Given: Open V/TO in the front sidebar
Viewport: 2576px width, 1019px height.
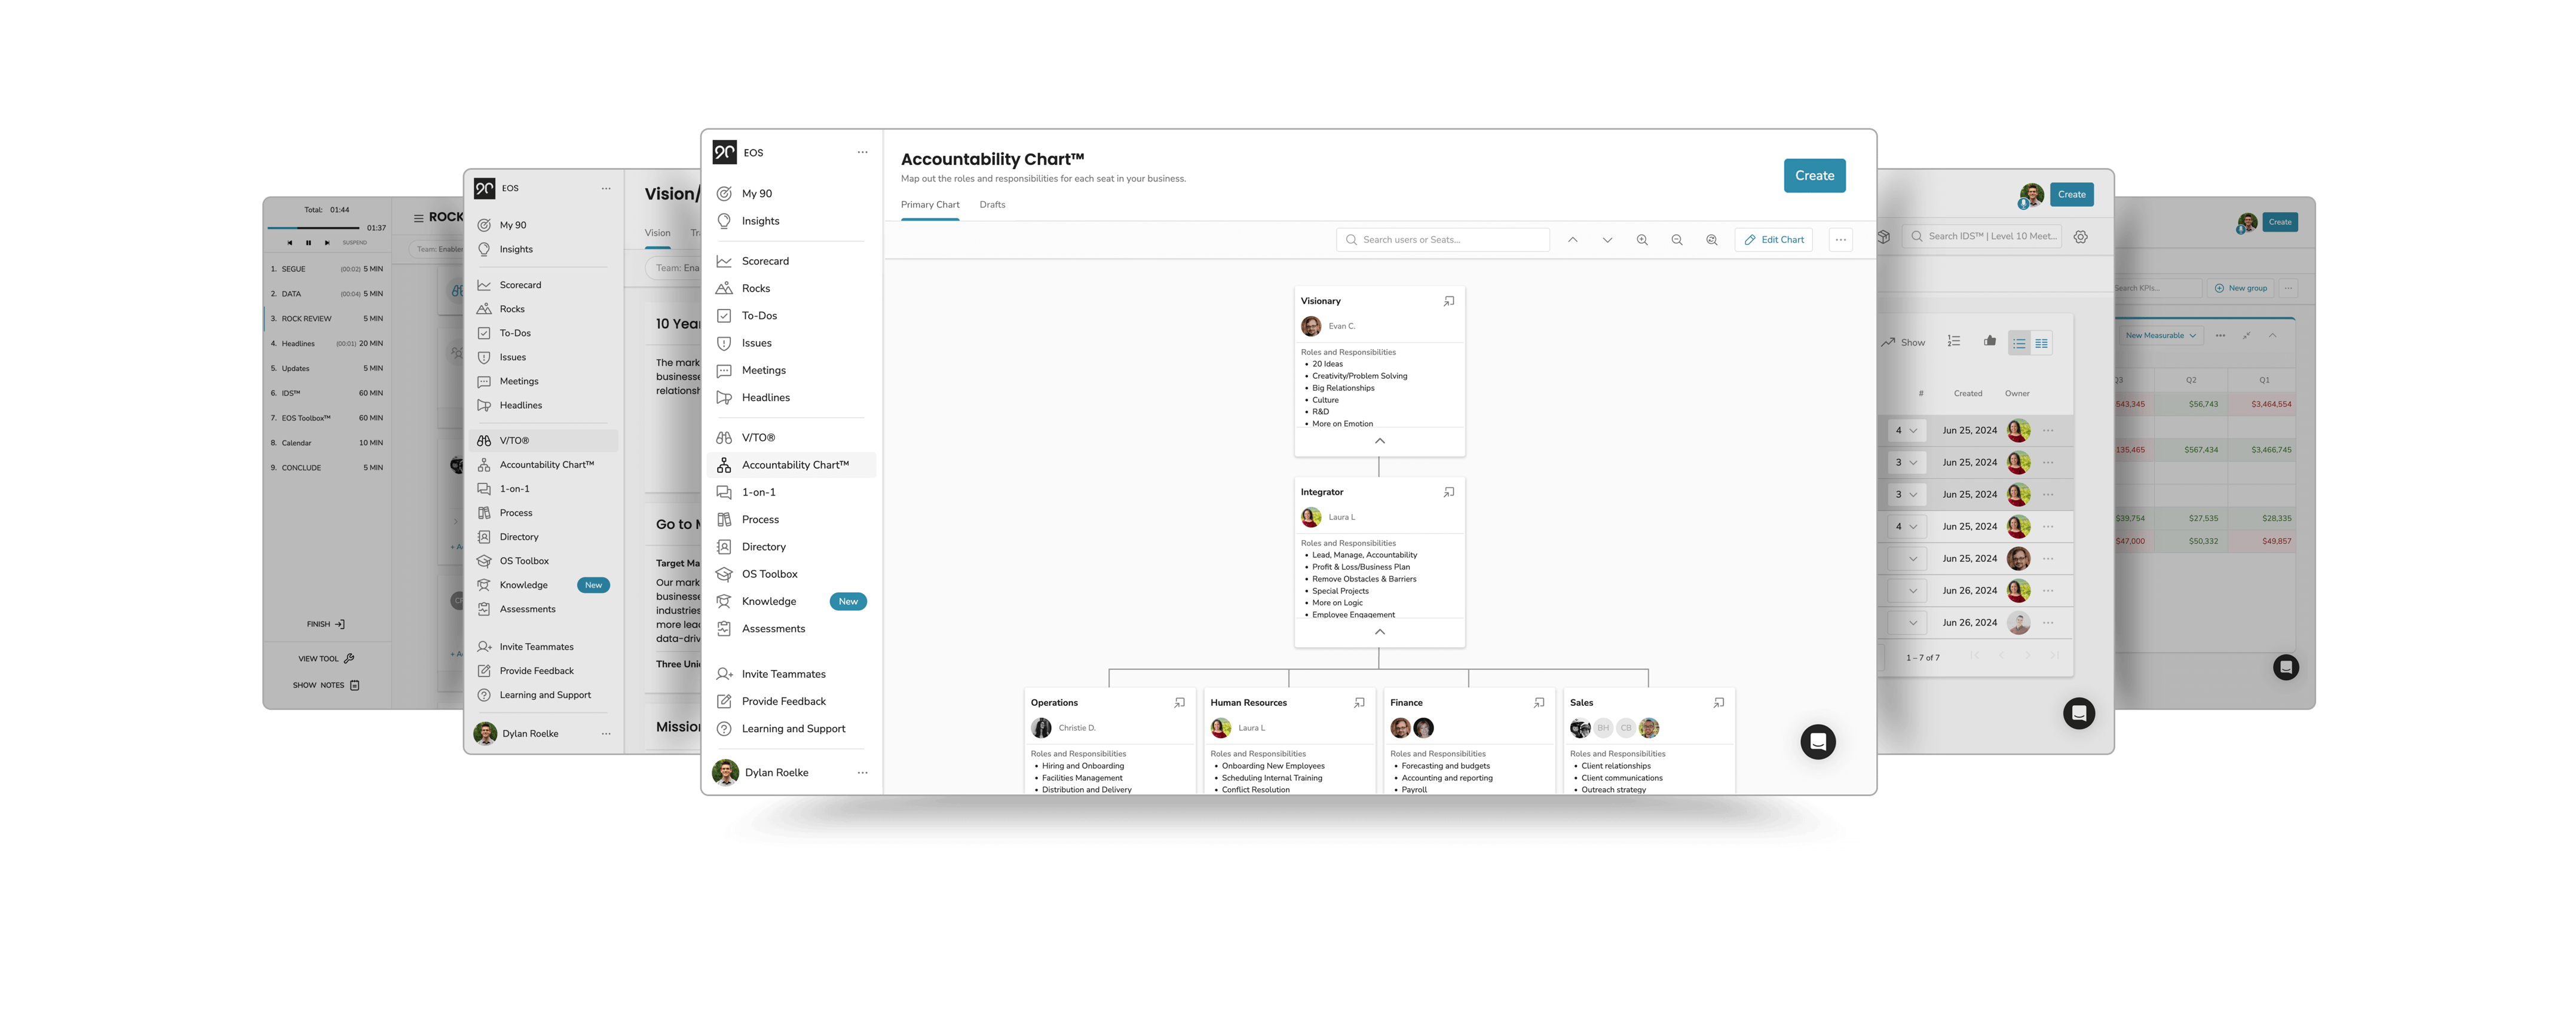Looking at the screenshot, I should click(x=758, y=438).
